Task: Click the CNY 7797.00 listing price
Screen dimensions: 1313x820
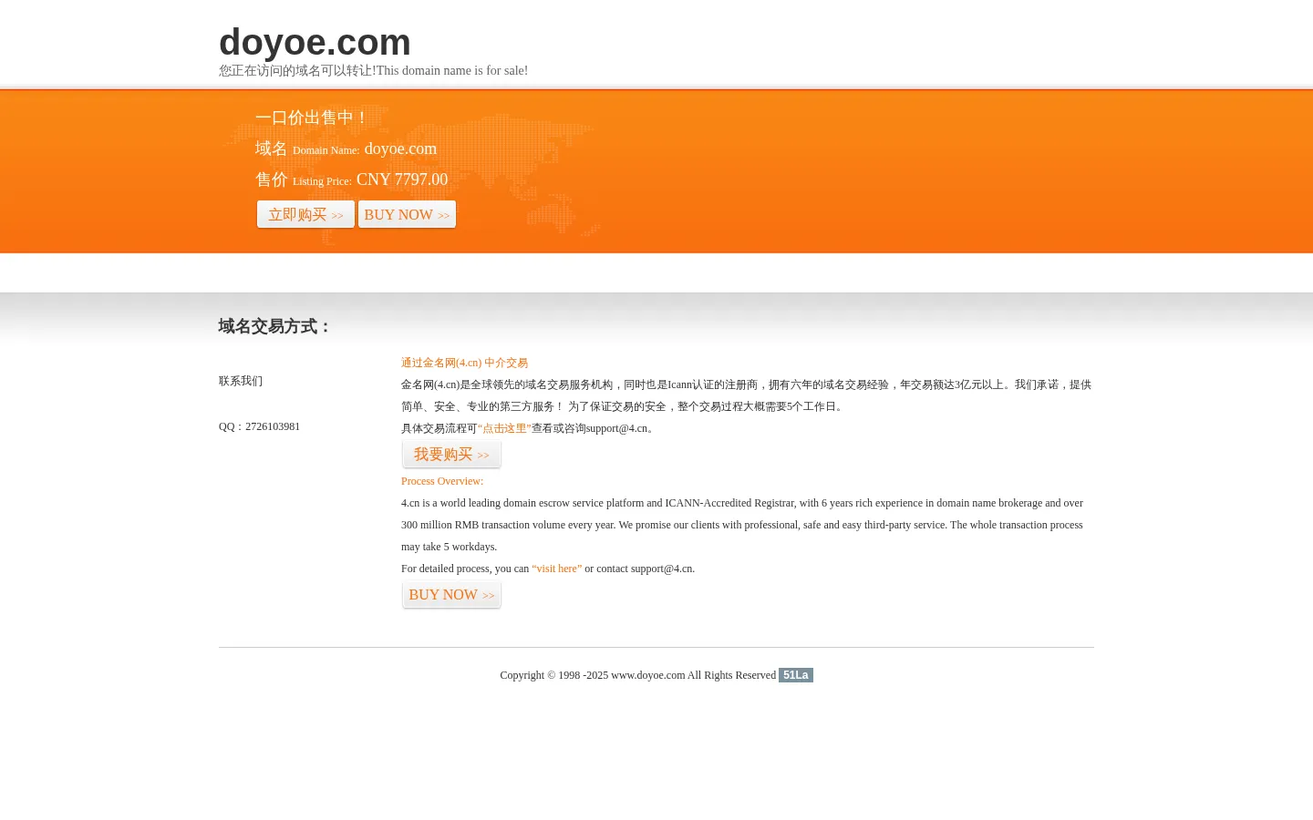Action: pyautogui.click(x=402, y=179)
